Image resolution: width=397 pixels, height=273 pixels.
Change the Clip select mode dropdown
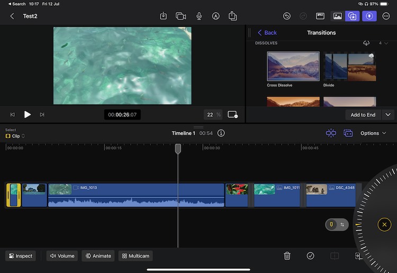[x=15, y=136]
